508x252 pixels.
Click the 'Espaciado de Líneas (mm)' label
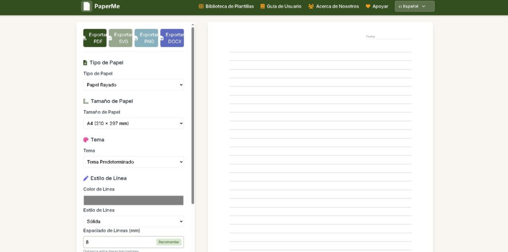click(x=112, y=231)
